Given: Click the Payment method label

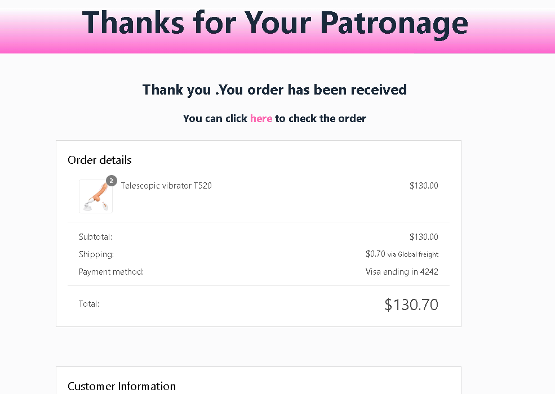Looking at the screenshot, I should (111, 272).
